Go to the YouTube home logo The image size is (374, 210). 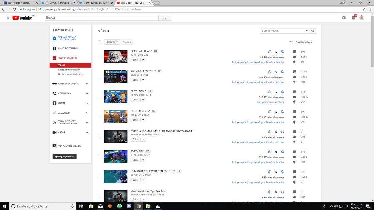(22, 18)
